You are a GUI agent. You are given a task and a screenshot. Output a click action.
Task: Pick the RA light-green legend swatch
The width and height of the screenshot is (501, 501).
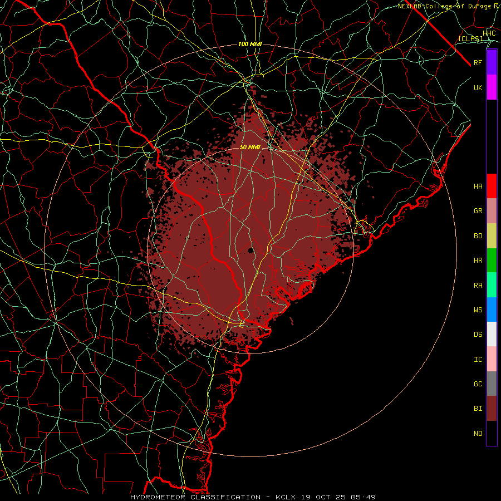(492, 285)
